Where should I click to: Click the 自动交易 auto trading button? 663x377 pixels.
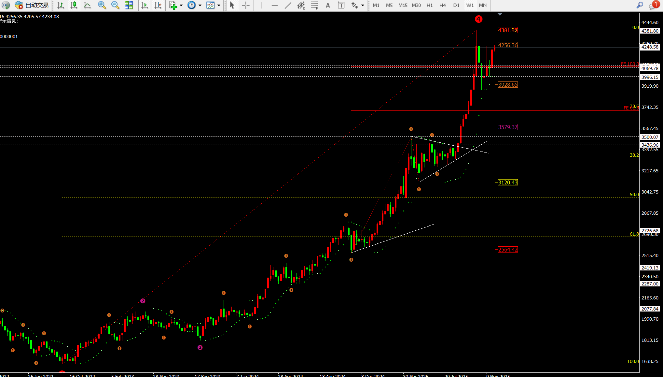(32, 5)
